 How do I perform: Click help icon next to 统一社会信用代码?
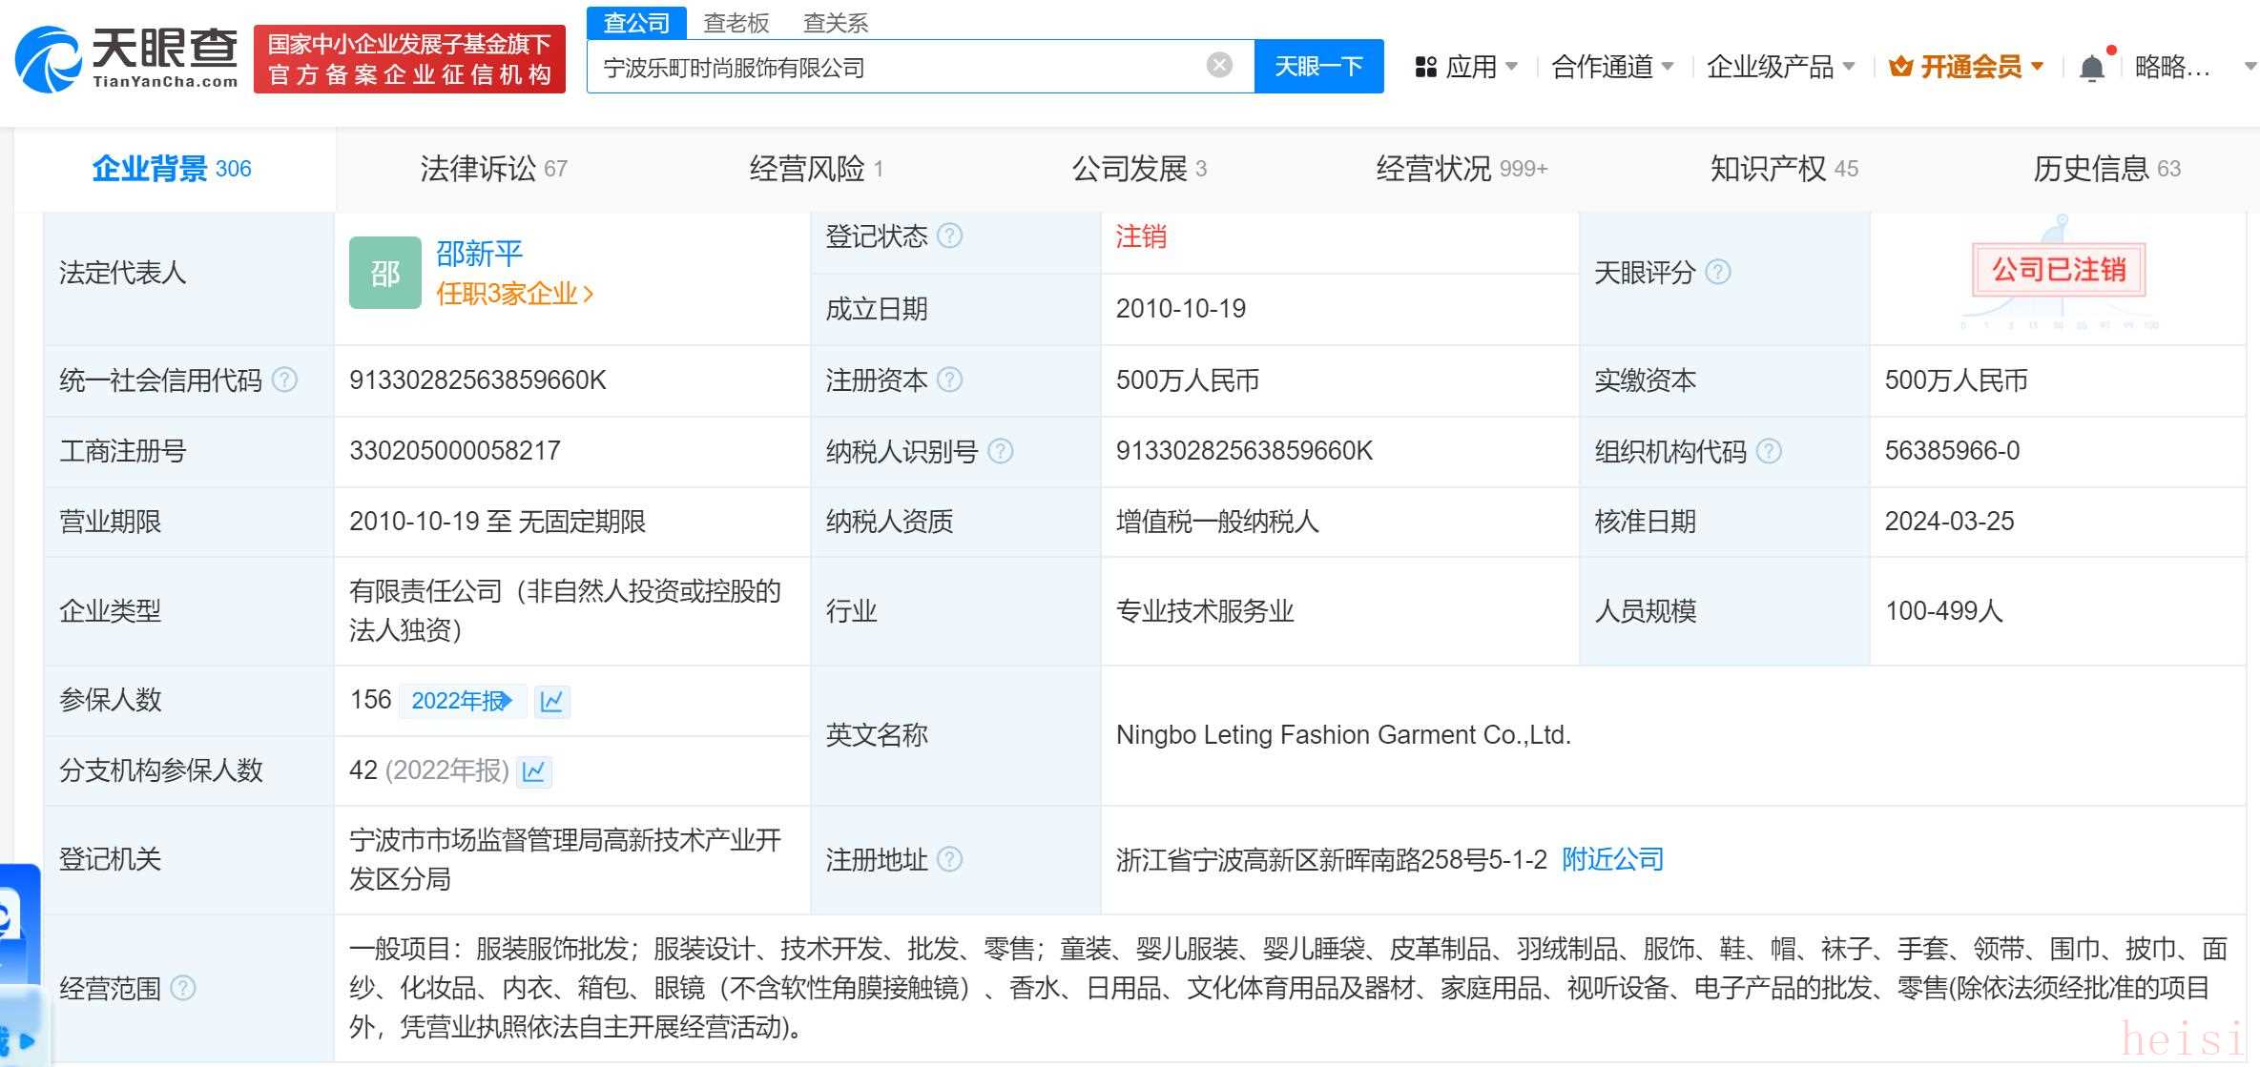(x=284, y=380)
